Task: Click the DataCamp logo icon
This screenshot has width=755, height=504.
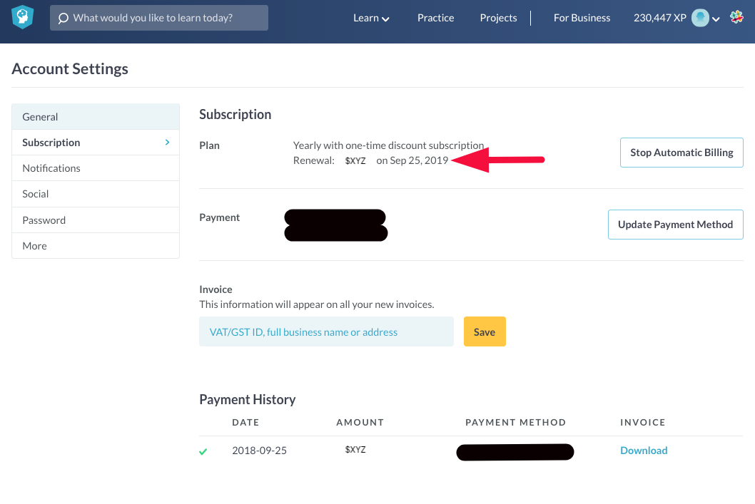Action: pyautogui.click(x=23, y=18)
